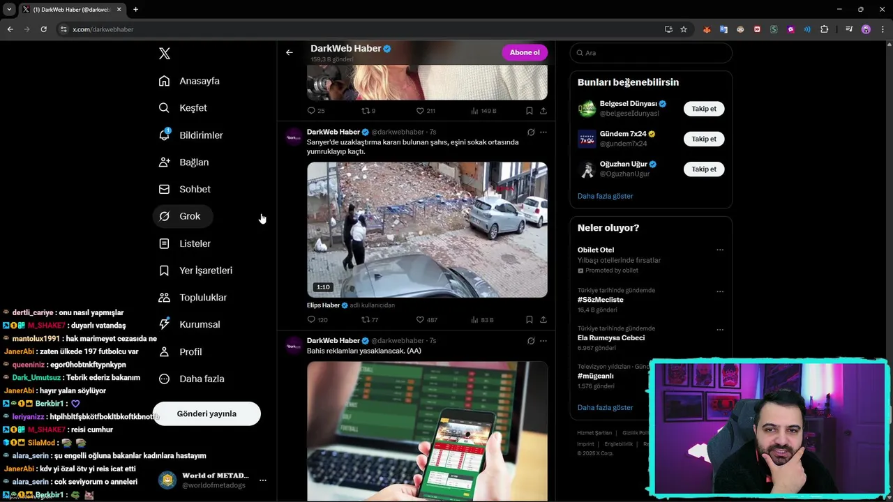Open more options for Obilet Otel trend

click(720, 250)
